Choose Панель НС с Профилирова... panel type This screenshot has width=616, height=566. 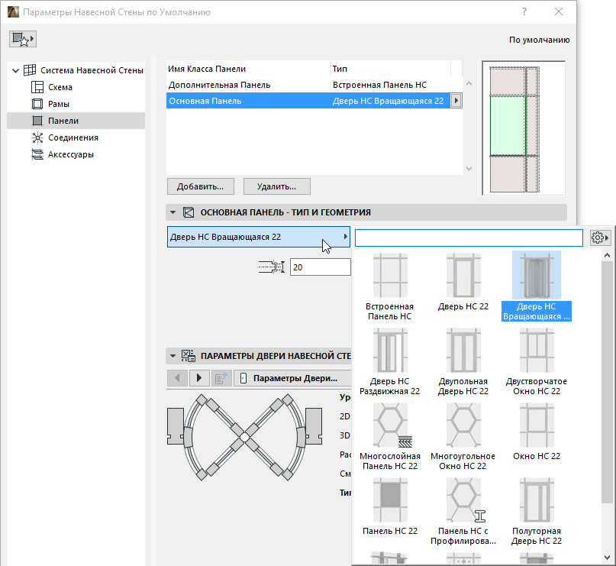[463, 511]
